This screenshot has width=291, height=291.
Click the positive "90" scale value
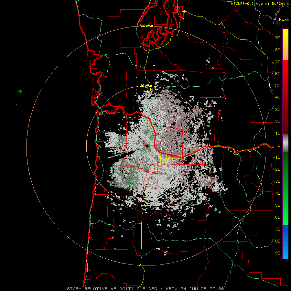278,38
